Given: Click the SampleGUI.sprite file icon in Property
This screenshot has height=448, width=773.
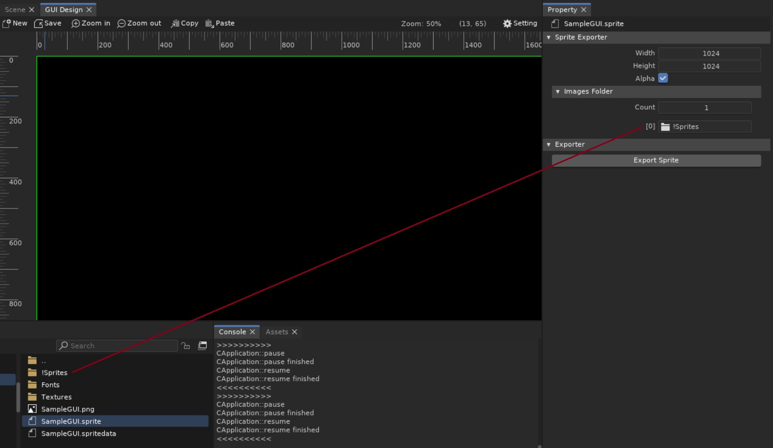Looking at the screenshot, I should tap(555, 23).
